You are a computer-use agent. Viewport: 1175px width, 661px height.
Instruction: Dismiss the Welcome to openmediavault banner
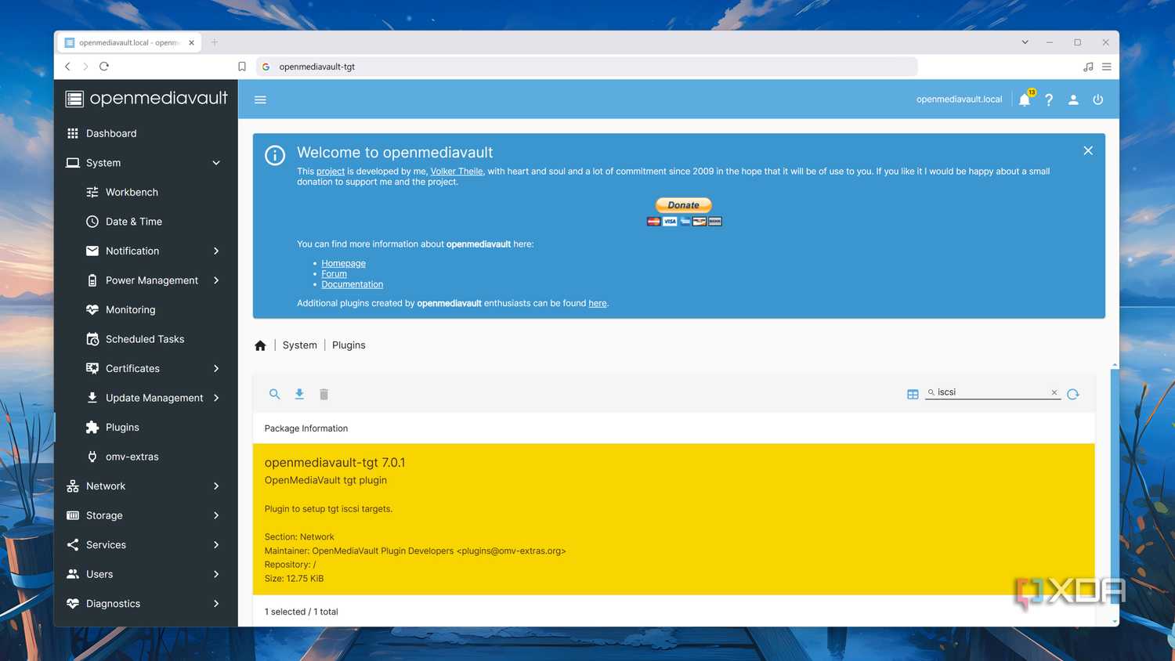pyautogui.click(x=1088, y=150)
